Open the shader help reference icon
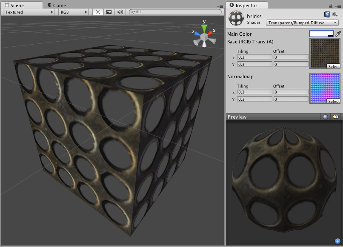The height and width of the screenshot is (247, 343). coord(328,13)
